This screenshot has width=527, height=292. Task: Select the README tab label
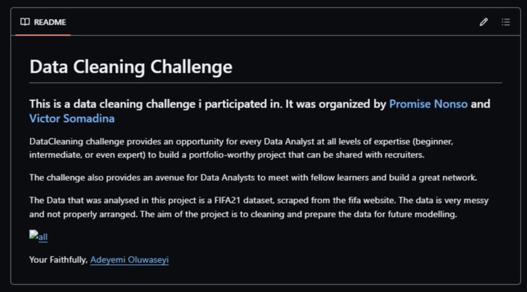coord(50,22)
